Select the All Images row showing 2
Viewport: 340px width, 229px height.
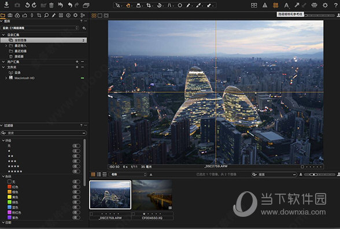click(x=43, y=40)
